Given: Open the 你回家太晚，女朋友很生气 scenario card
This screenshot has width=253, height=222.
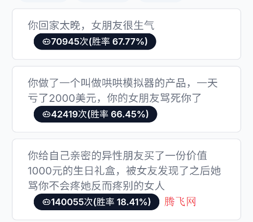Looking at the screenshot, I should tap(126, 34).
